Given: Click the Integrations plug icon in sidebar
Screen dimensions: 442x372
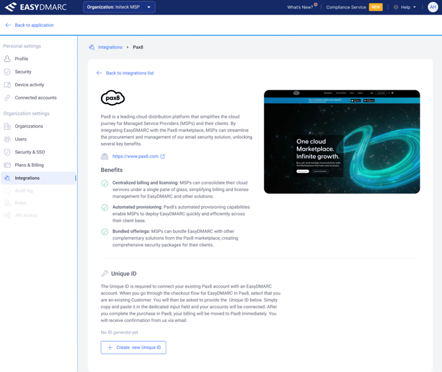Looking at the screenshot, I should [x=7, y=178].
